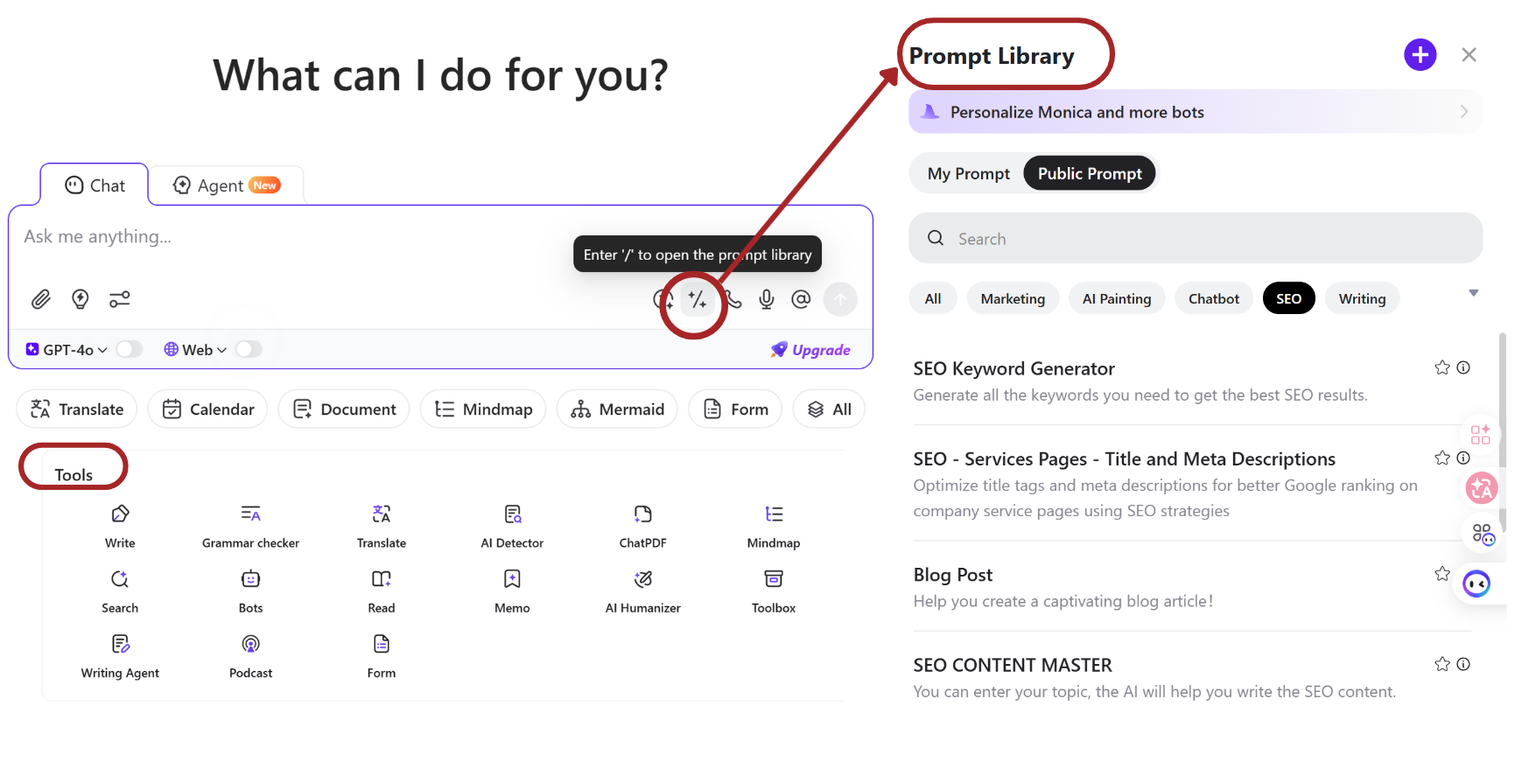
Task: Open the AI Humanizer tool
Action: pos(643,591)
